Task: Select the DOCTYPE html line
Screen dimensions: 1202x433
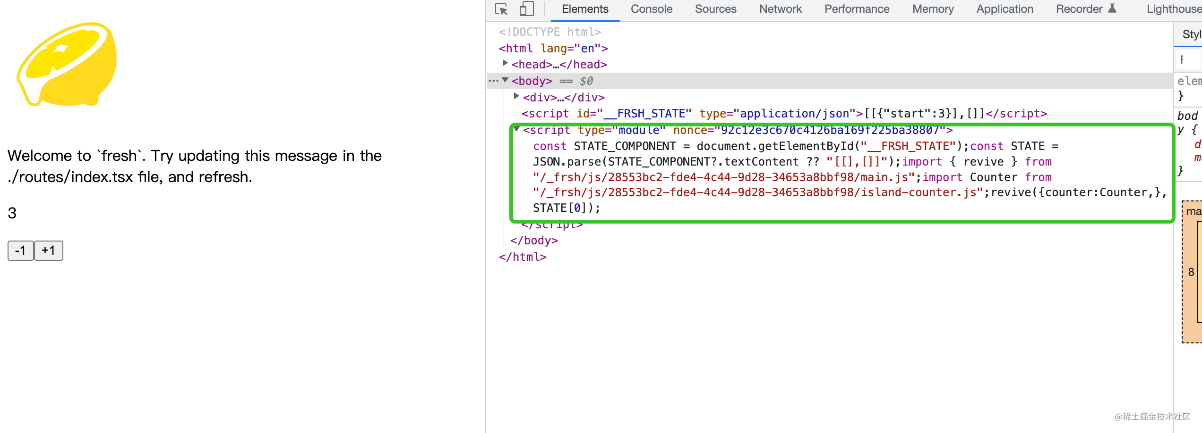Action: (x=550, y=32)
